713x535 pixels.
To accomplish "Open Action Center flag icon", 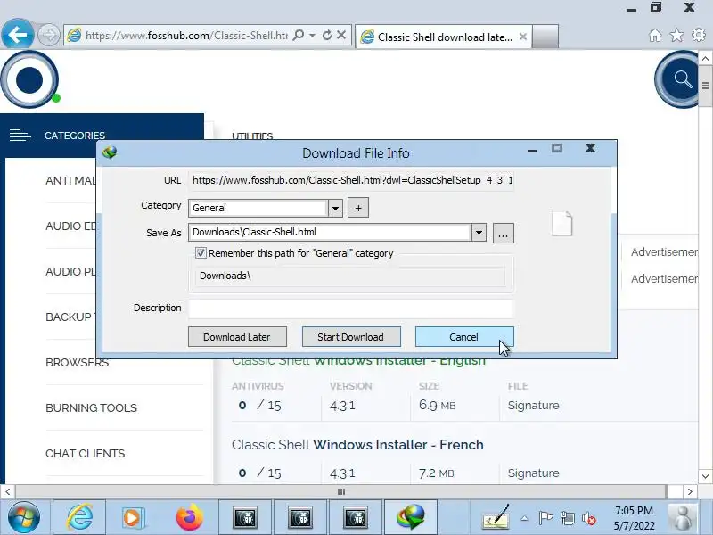I will [545, 518].
